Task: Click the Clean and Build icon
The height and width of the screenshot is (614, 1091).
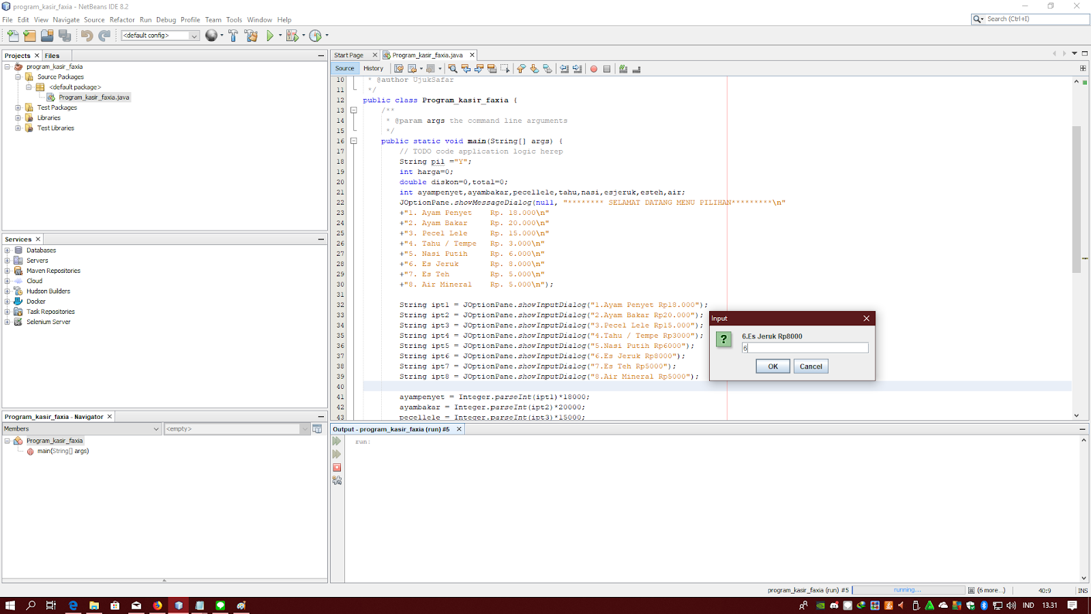Action: point(251,35)
